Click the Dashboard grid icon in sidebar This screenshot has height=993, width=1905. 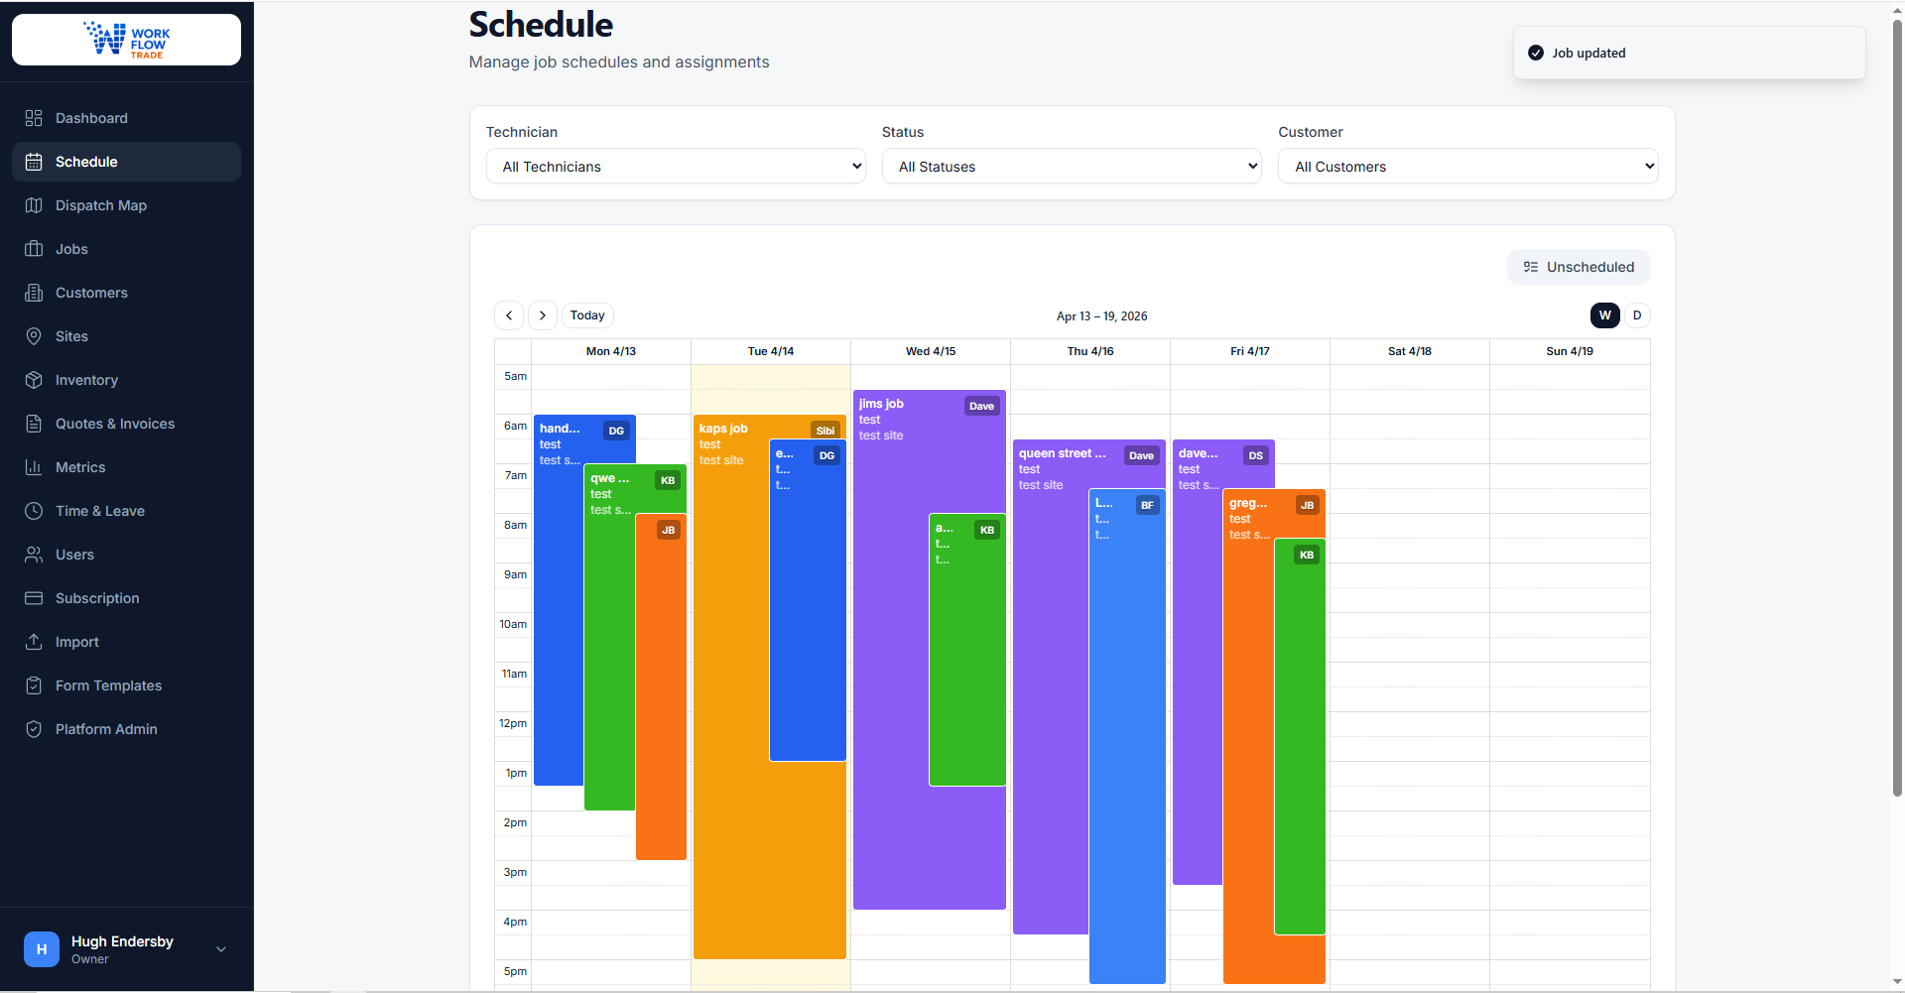[34, 118]
